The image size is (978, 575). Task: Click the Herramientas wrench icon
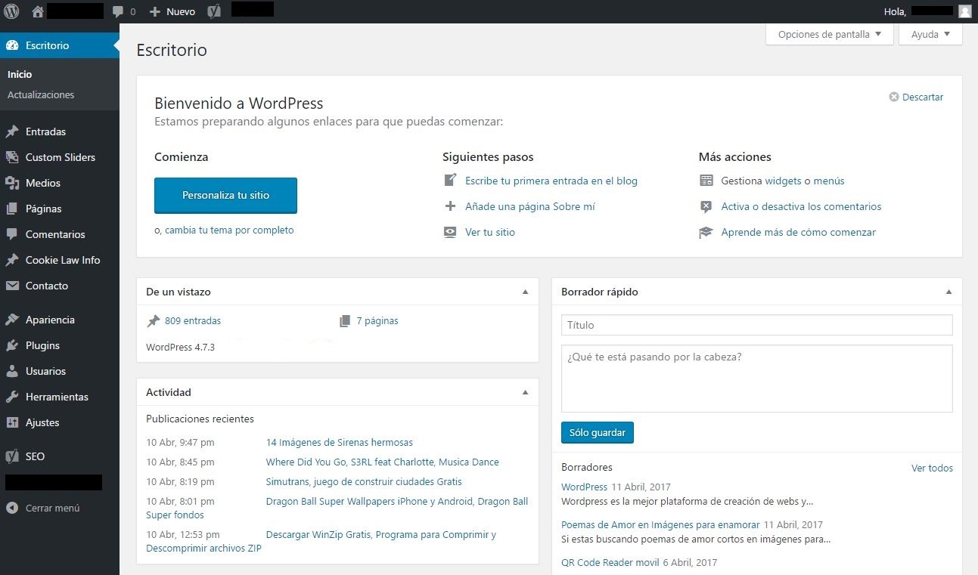pos(12,397)
